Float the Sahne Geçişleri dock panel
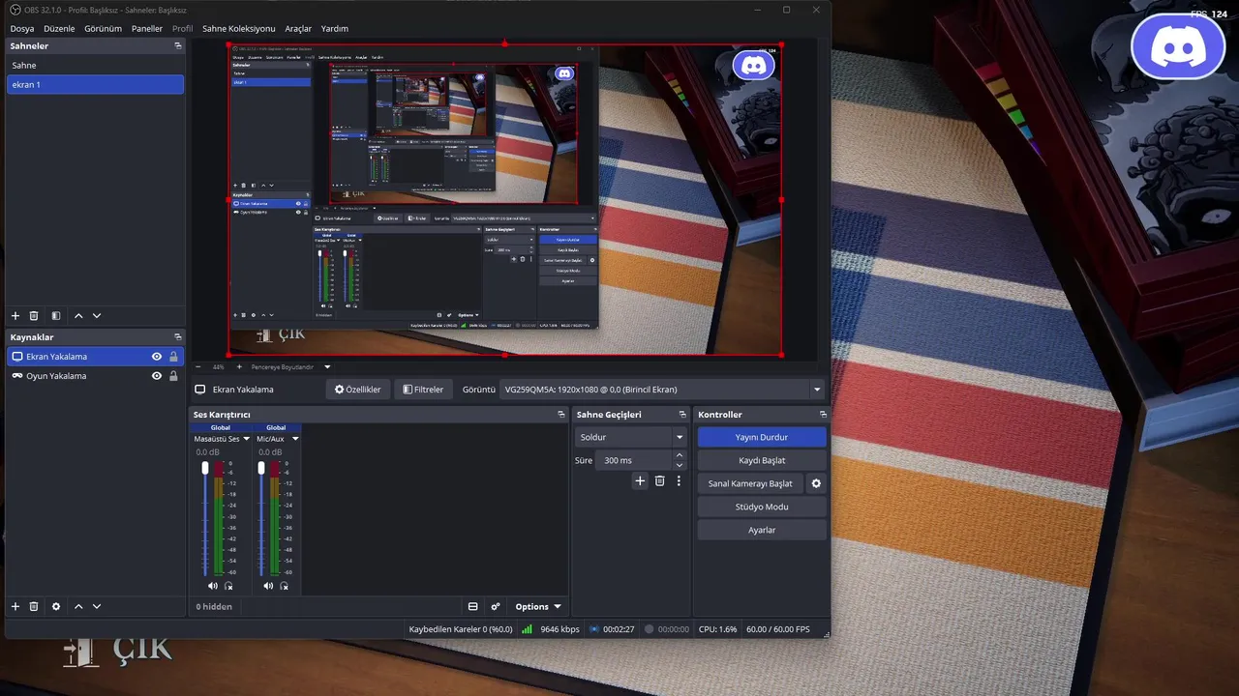Viewport: 1239px width, 696px height. pyautogui.click(x=681, y=414)
